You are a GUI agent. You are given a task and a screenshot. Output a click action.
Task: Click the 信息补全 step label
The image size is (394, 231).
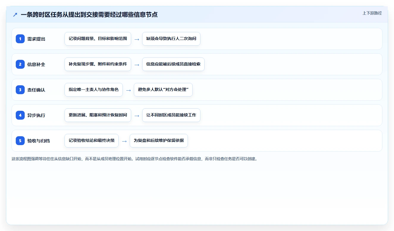tap(36, 64)
